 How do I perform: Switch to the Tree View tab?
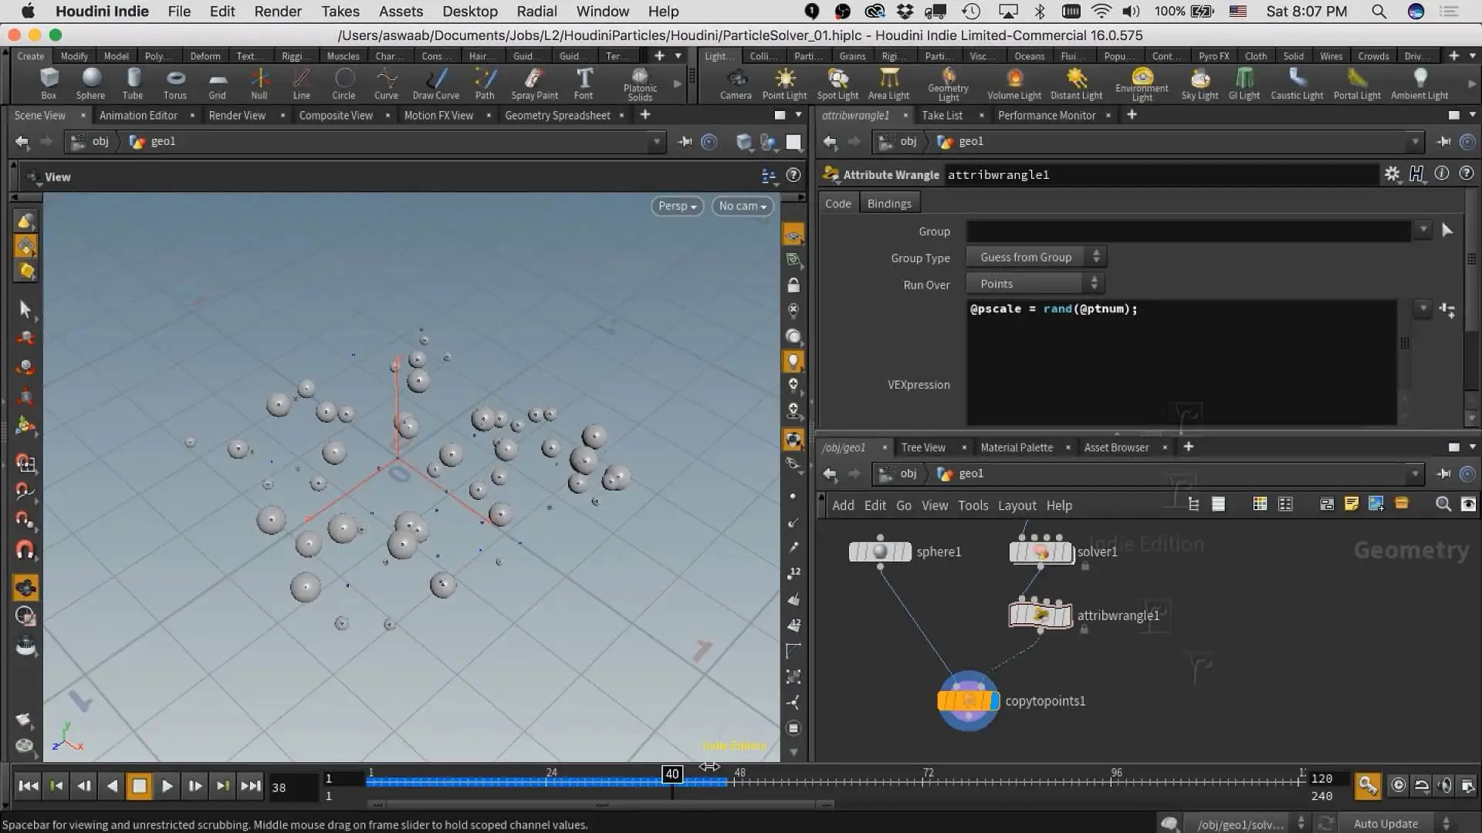click(923, 447)
